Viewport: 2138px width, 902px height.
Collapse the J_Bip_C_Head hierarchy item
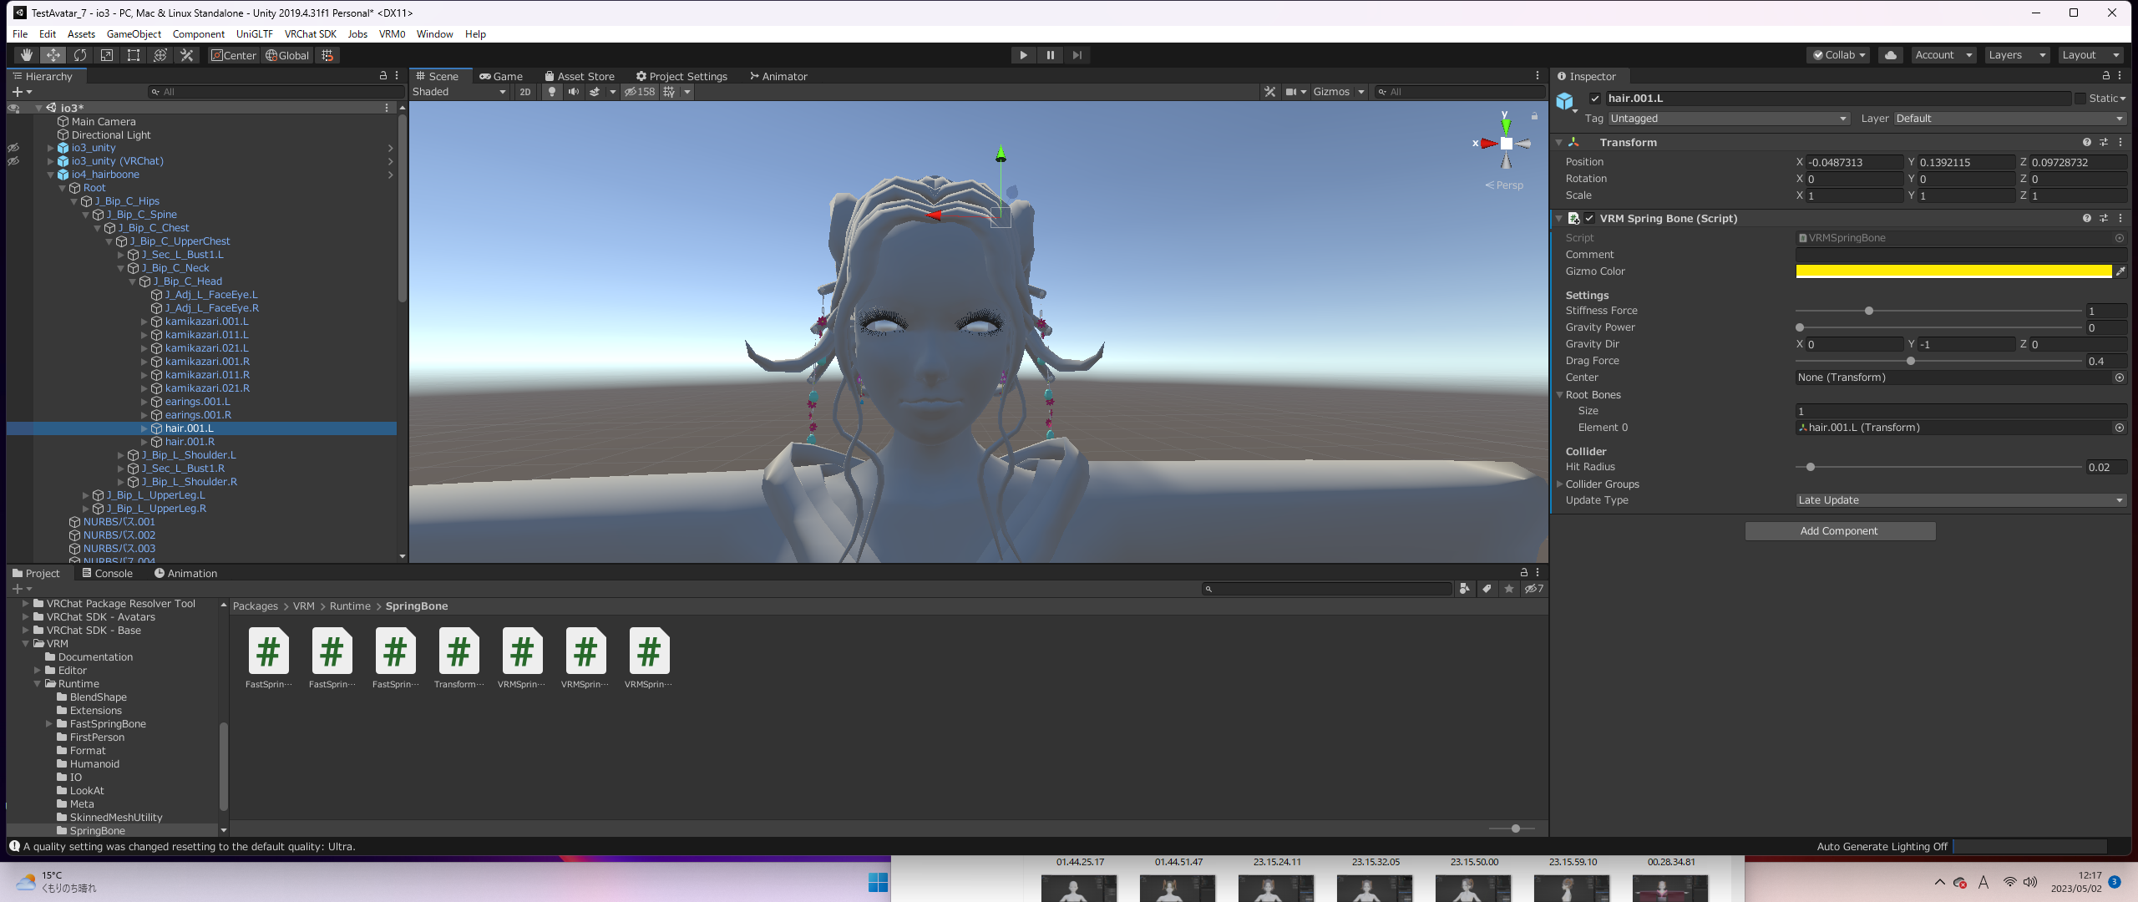click(x=132, y=281)
